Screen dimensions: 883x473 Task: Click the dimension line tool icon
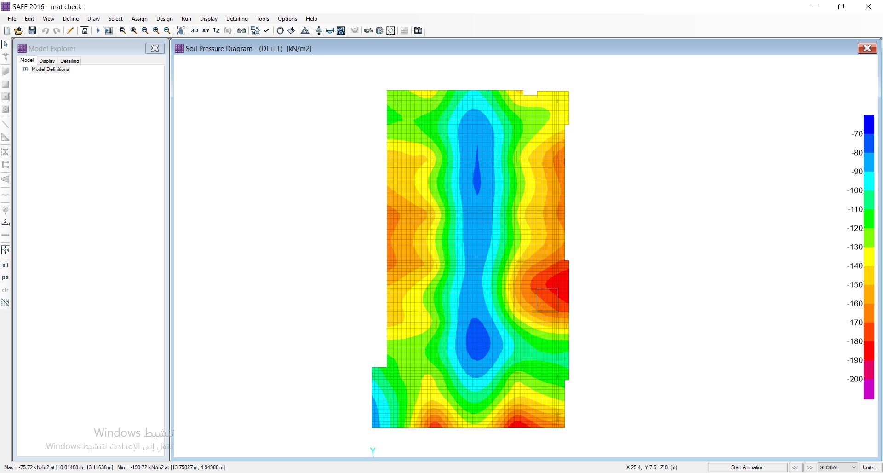click(x=6, y=222)
